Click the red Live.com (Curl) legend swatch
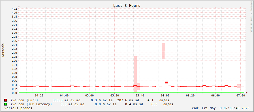Image resolution: width=254 pixels, height=112 pixels. coord(5,100)
